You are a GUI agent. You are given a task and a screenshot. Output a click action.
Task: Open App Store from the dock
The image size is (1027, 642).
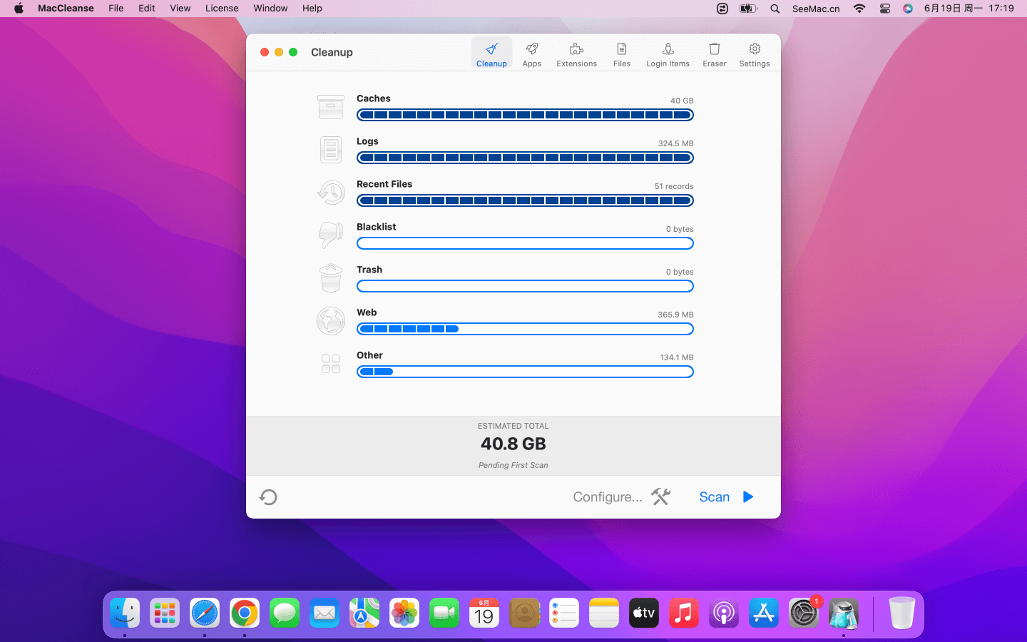764,613
